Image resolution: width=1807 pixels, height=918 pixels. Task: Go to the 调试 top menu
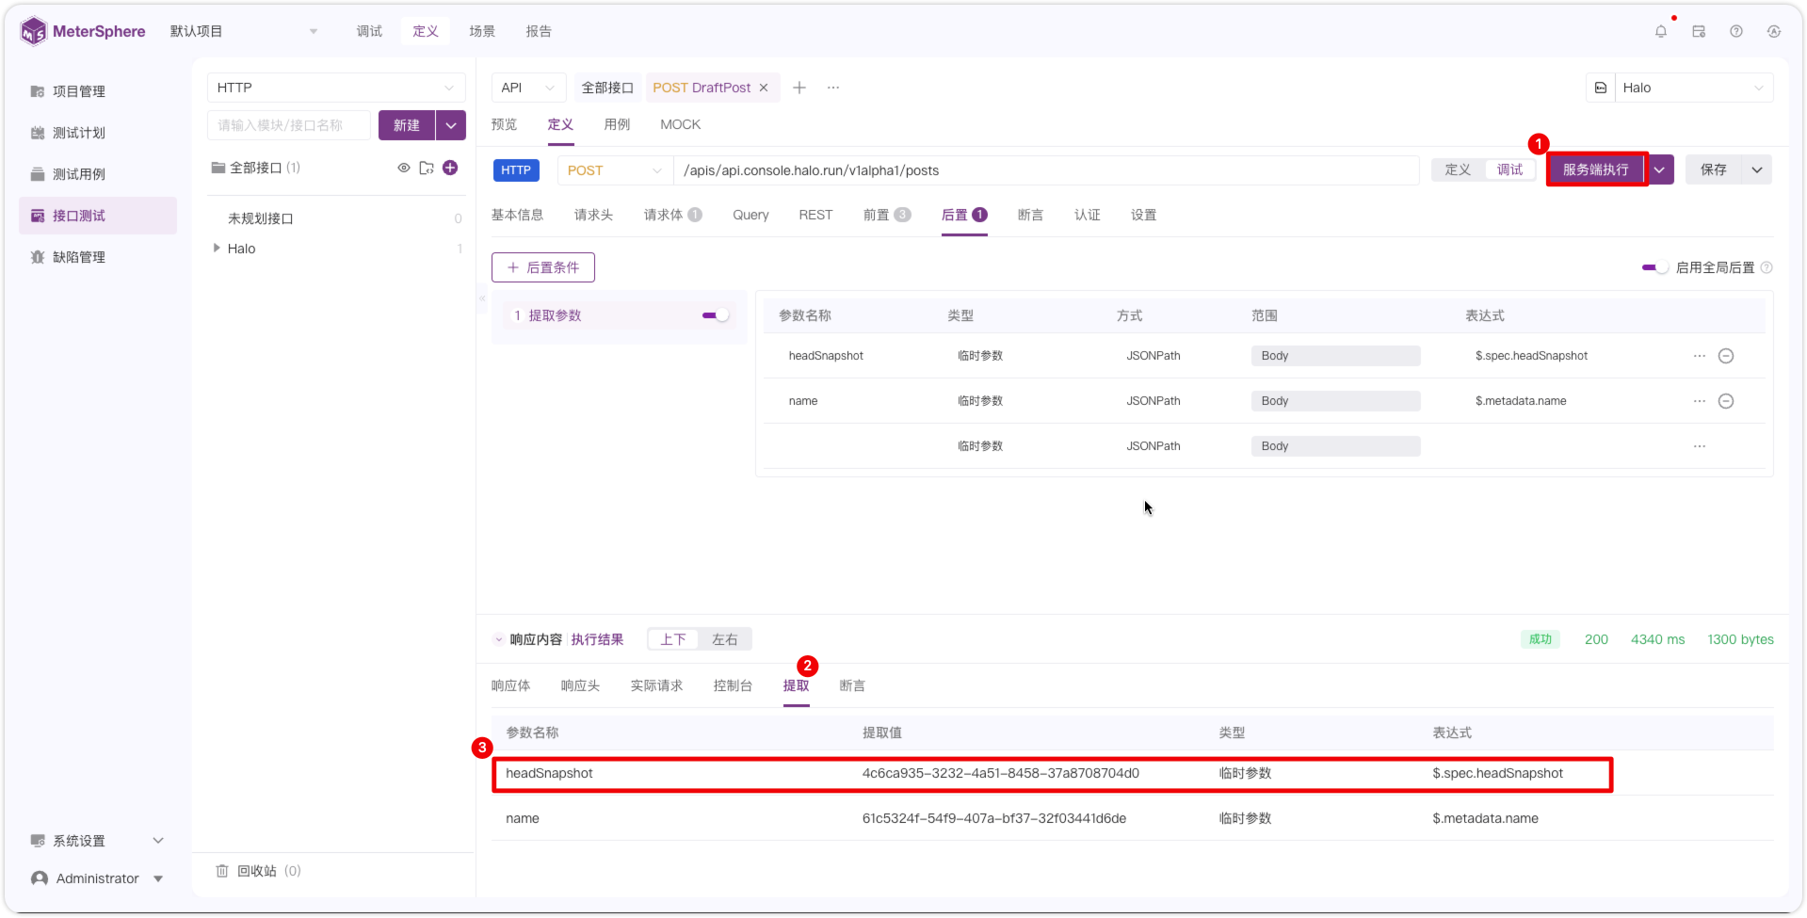point(369,31)
